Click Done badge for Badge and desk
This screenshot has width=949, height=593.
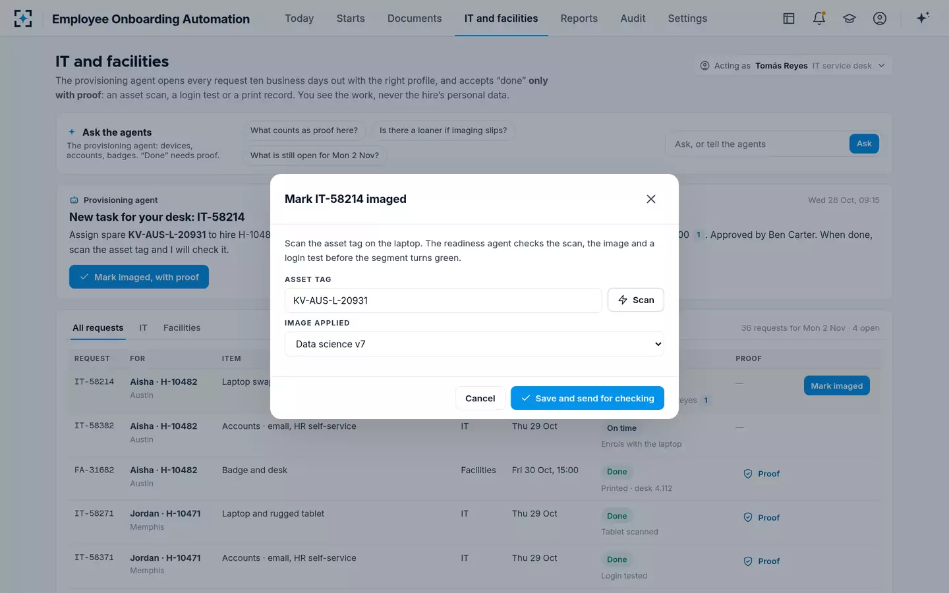click(x=617, y=472)
